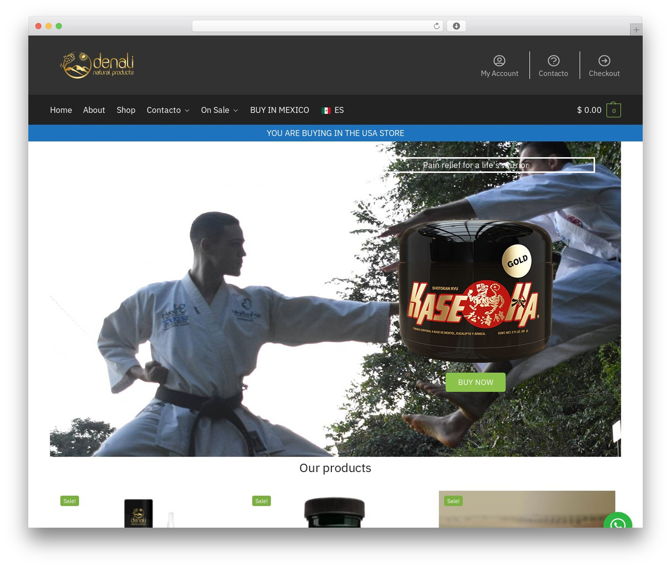Switch language to ES
The image size is (671, 568).
click(x=339, y=110)
